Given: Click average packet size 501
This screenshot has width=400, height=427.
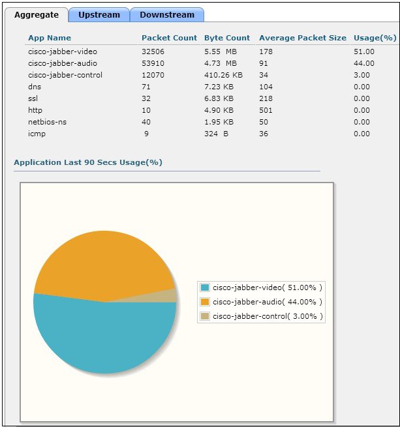Looking at the screenshot, I should click(266, 110).
